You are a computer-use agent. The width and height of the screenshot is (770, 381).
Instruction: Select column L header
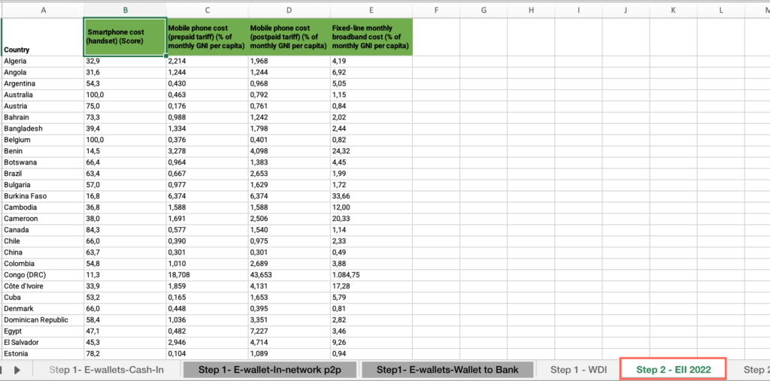tap(721, 10)
